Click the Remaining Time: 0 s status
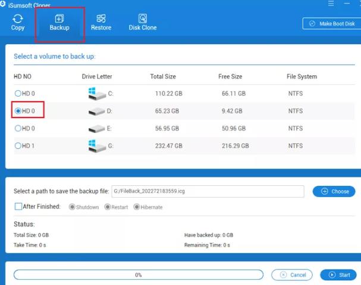The image size is (361, 285). (x=207, y=245)
